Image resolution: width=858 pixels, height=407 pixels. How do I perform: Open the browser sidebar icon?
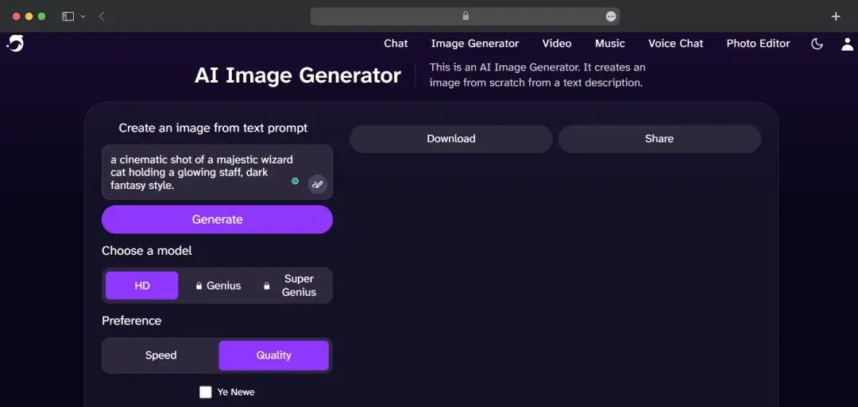[68, 17]
